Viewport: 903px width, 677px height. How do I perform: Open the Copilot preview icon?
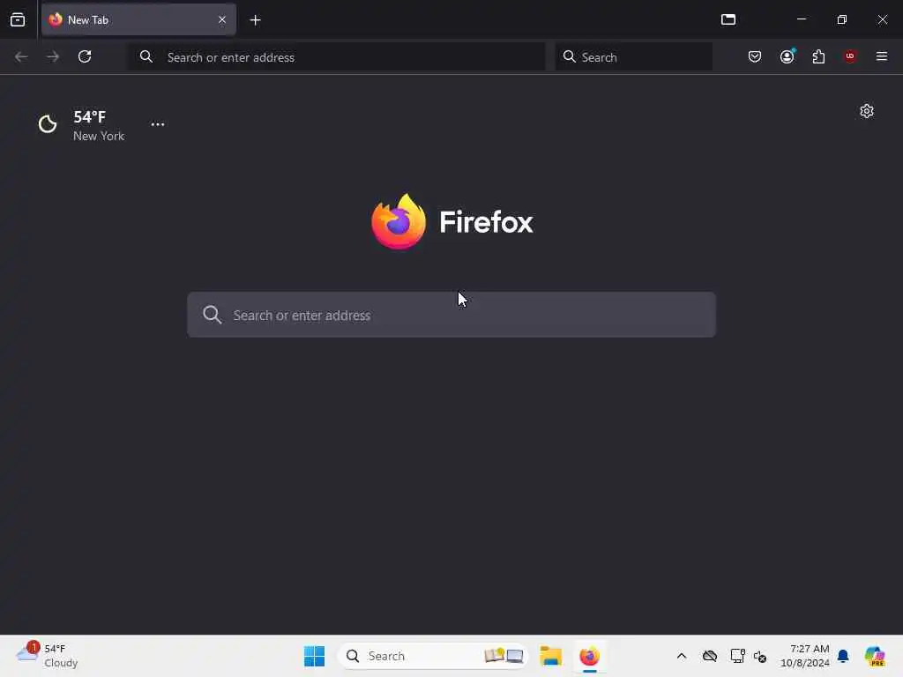pos(875,656)
